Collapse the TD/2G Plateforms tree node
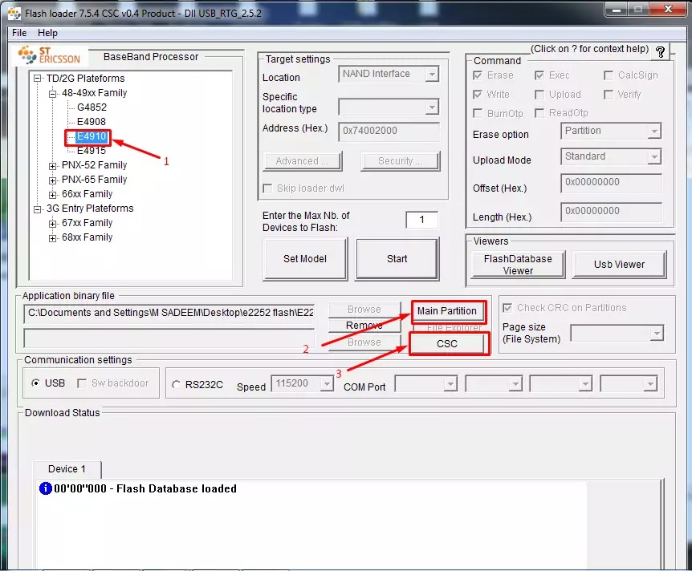Image resolution: width=692 pixels, height=571 pixels. point(38,79)
